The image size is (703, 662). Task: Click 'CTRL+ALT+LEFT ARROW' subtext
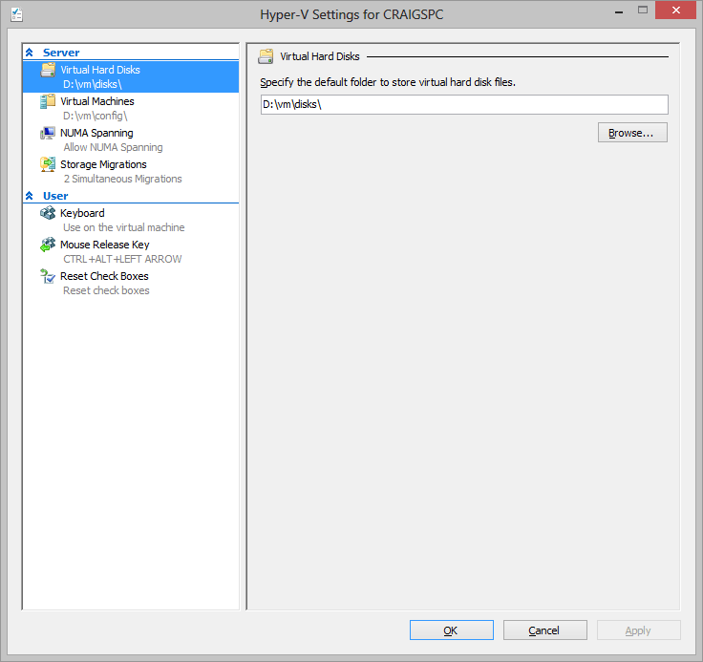coord(122,259)
